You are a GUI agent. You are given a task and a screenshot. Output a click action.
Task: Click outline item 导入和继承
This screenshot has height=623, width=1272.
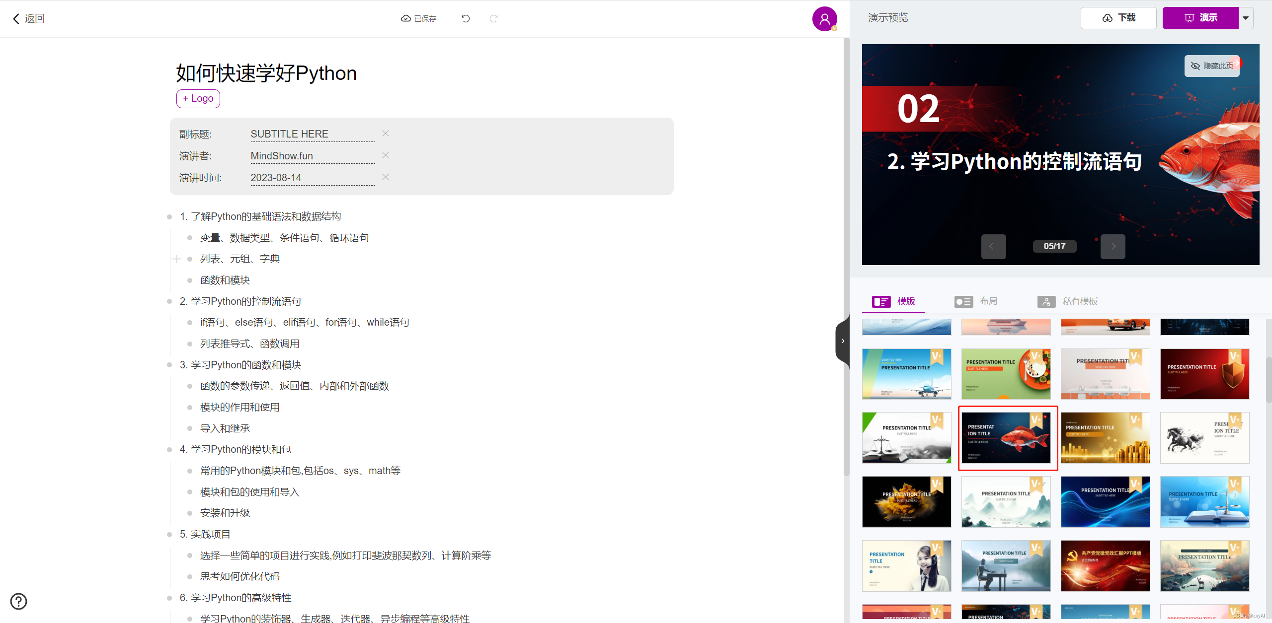[x=225, y=428]
